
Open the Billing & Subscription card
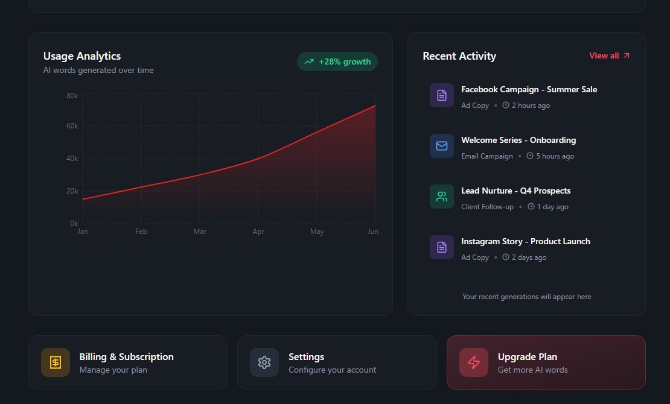(128, 362)
